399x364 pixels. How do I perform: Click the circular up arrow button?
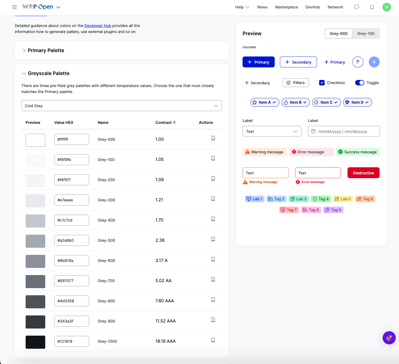(358, 62)
